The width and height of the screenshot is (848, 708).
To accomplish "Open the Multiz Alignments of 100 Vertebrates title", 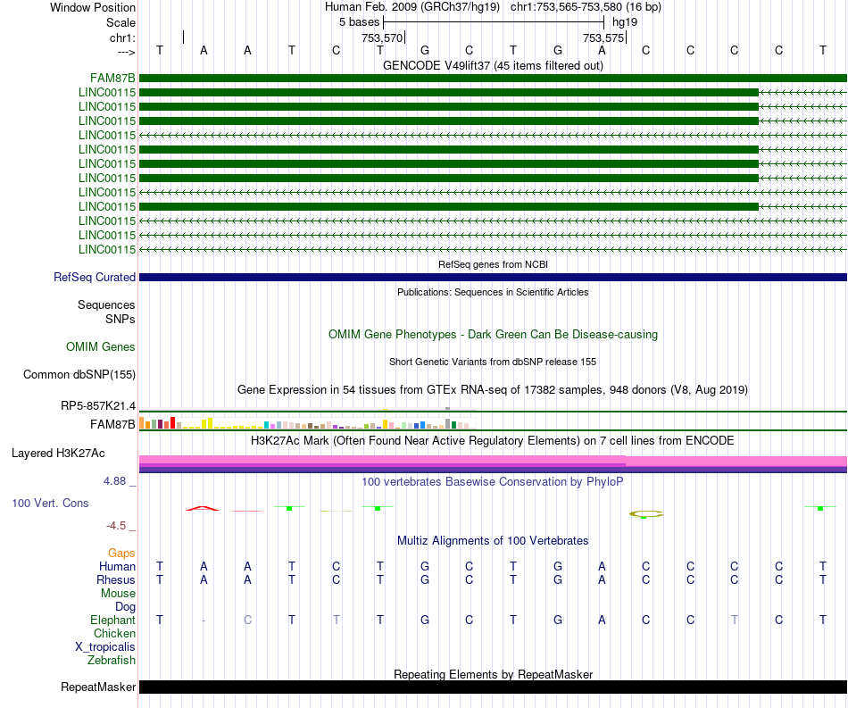I will tap(493, 541).
